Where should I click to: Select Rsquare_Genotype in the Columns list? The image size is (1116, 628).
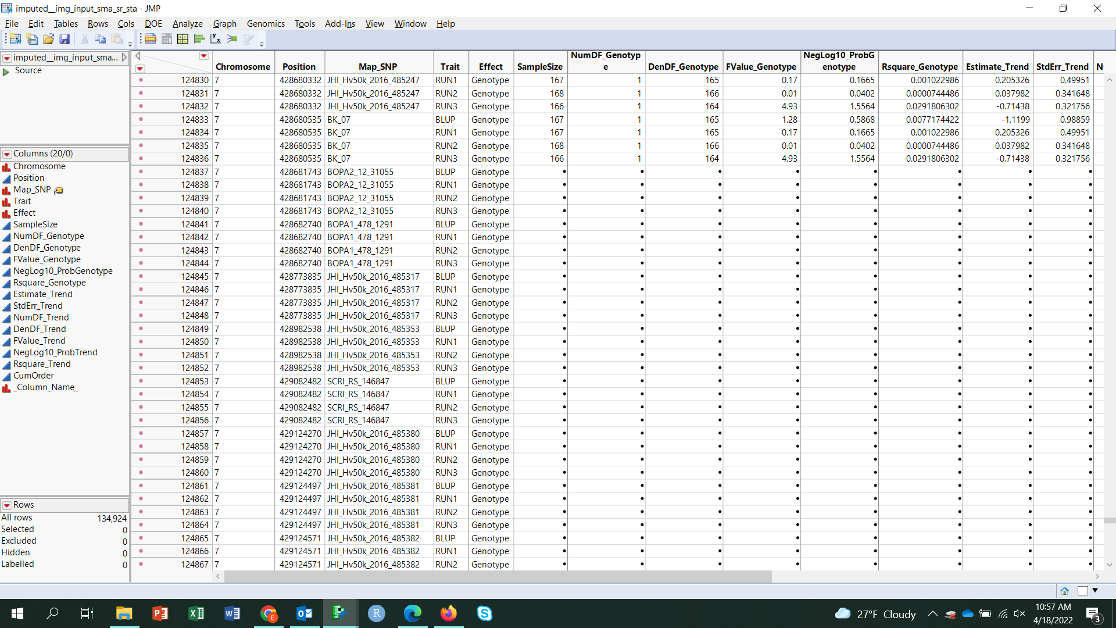tap(49, 283)
